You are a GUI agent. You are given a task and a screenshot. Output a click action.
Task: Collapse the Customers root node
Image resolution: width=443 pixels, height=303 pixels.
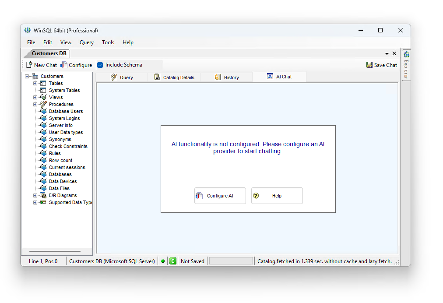point(27,76)
